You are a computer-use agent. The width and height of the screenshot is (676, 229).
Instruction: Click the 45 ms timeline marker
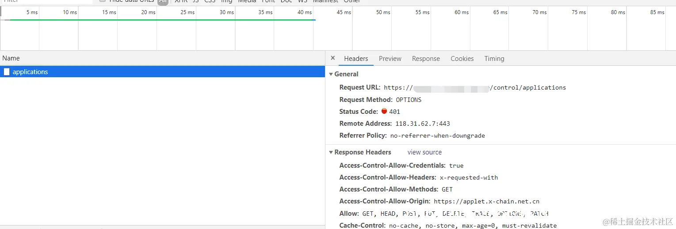point(344,12)
